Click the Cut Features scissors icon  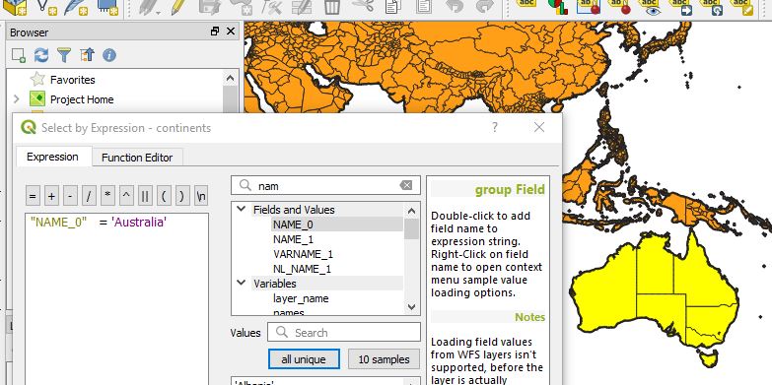(x=363, y=6)
